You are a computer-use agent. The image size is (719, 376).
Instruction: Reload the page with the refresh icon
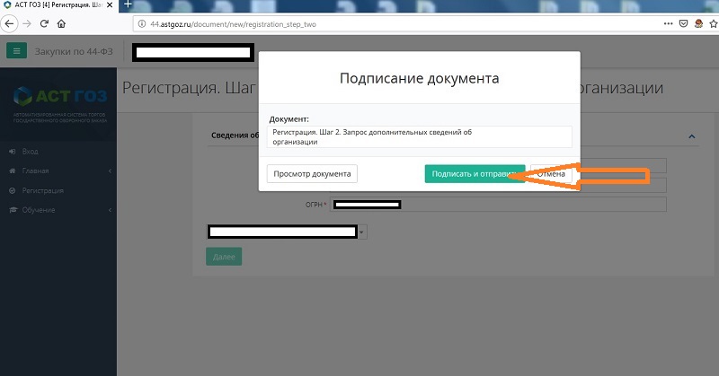click(44, 24)
